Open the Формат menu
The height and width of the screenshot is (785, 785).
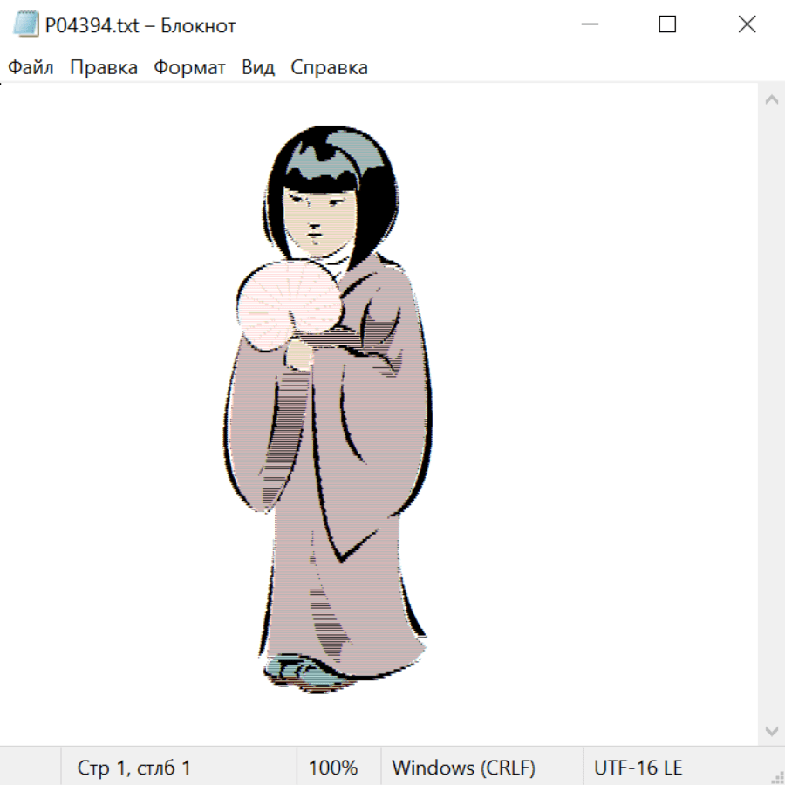point(189,68)
